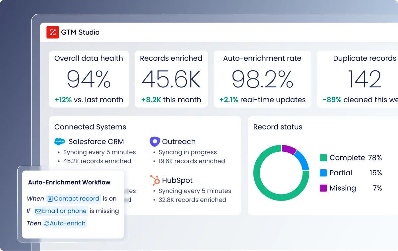Click the Overall data health 94% card
The height and width of the screenshot is (251, 398).
pos(89,79)
